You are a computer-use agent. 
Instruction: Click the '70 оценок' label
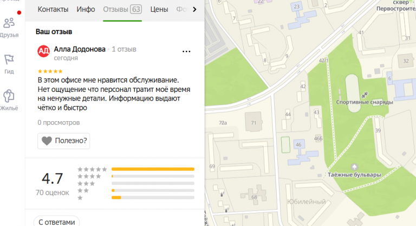pos(52,192)
